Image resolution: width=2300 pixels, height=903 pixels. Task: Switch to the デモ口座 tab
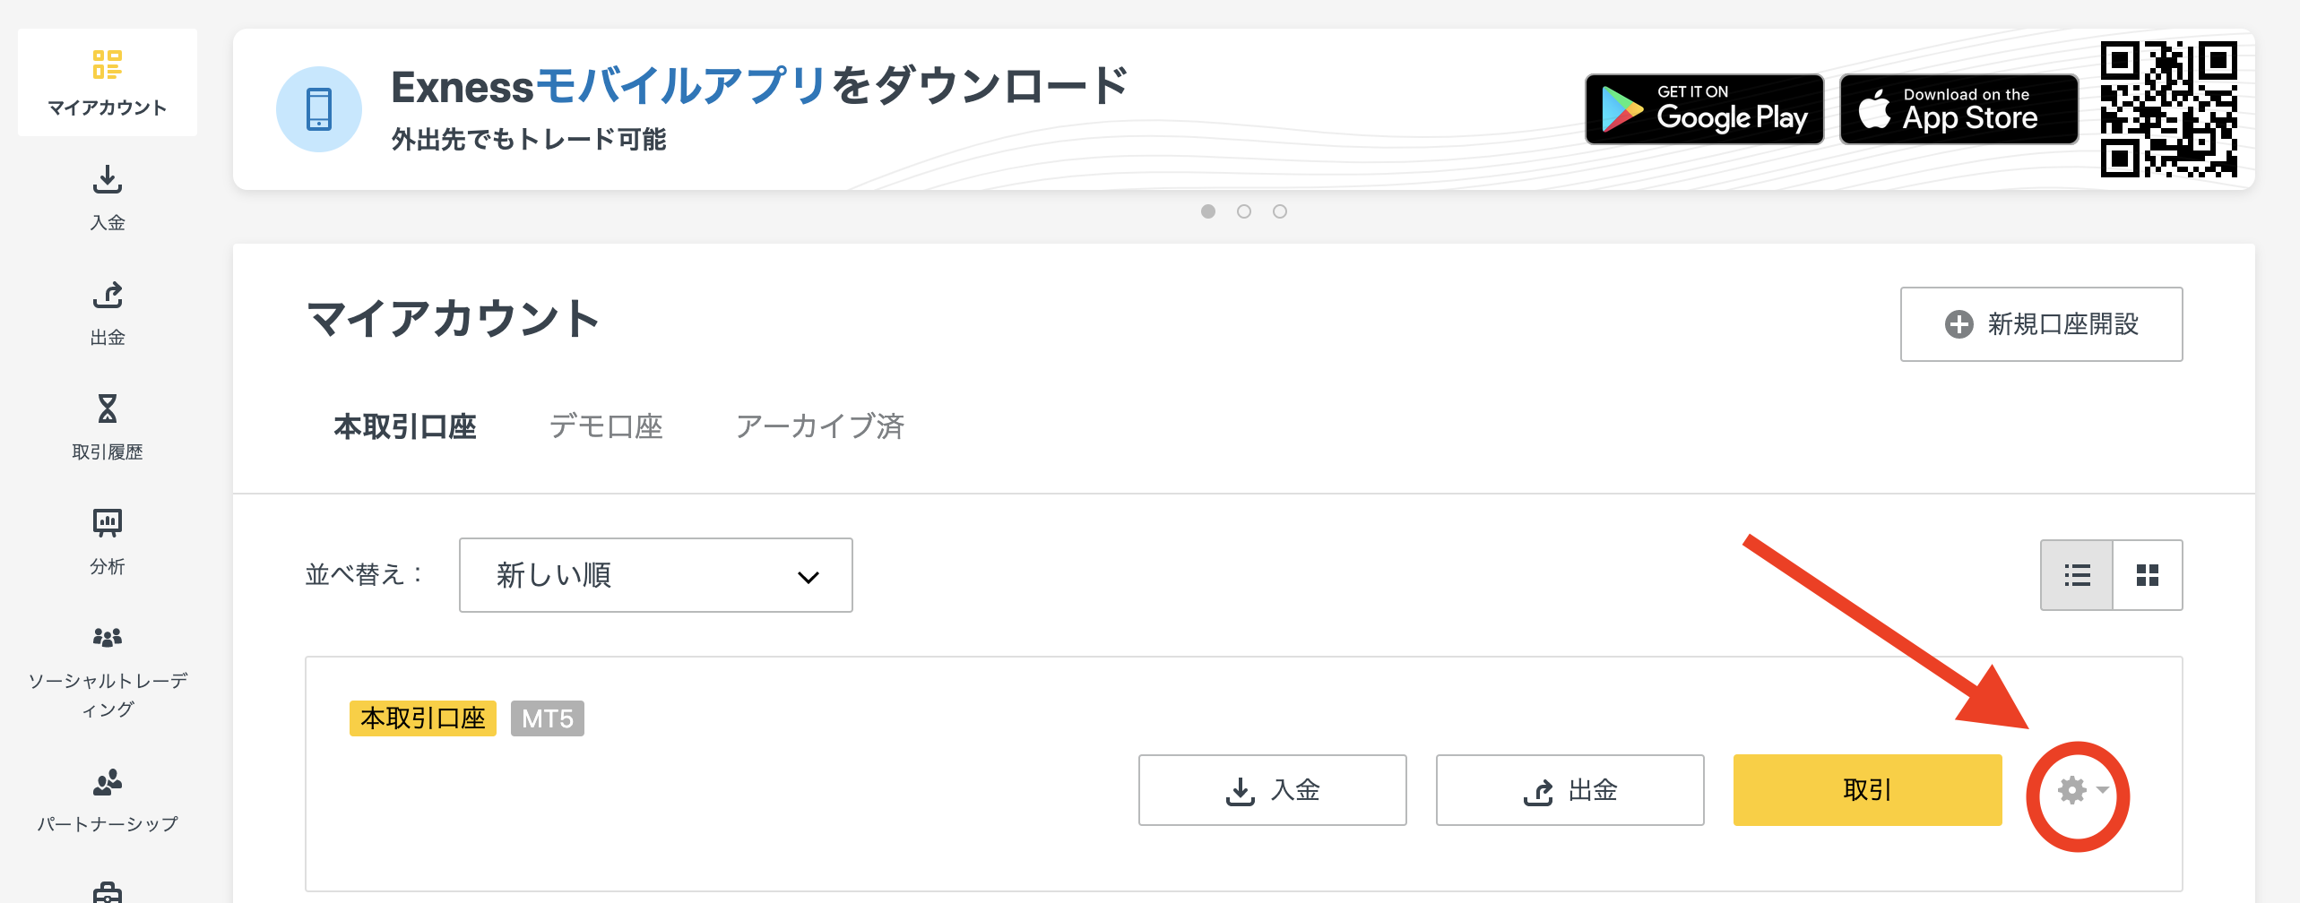(x=606, y=426)
